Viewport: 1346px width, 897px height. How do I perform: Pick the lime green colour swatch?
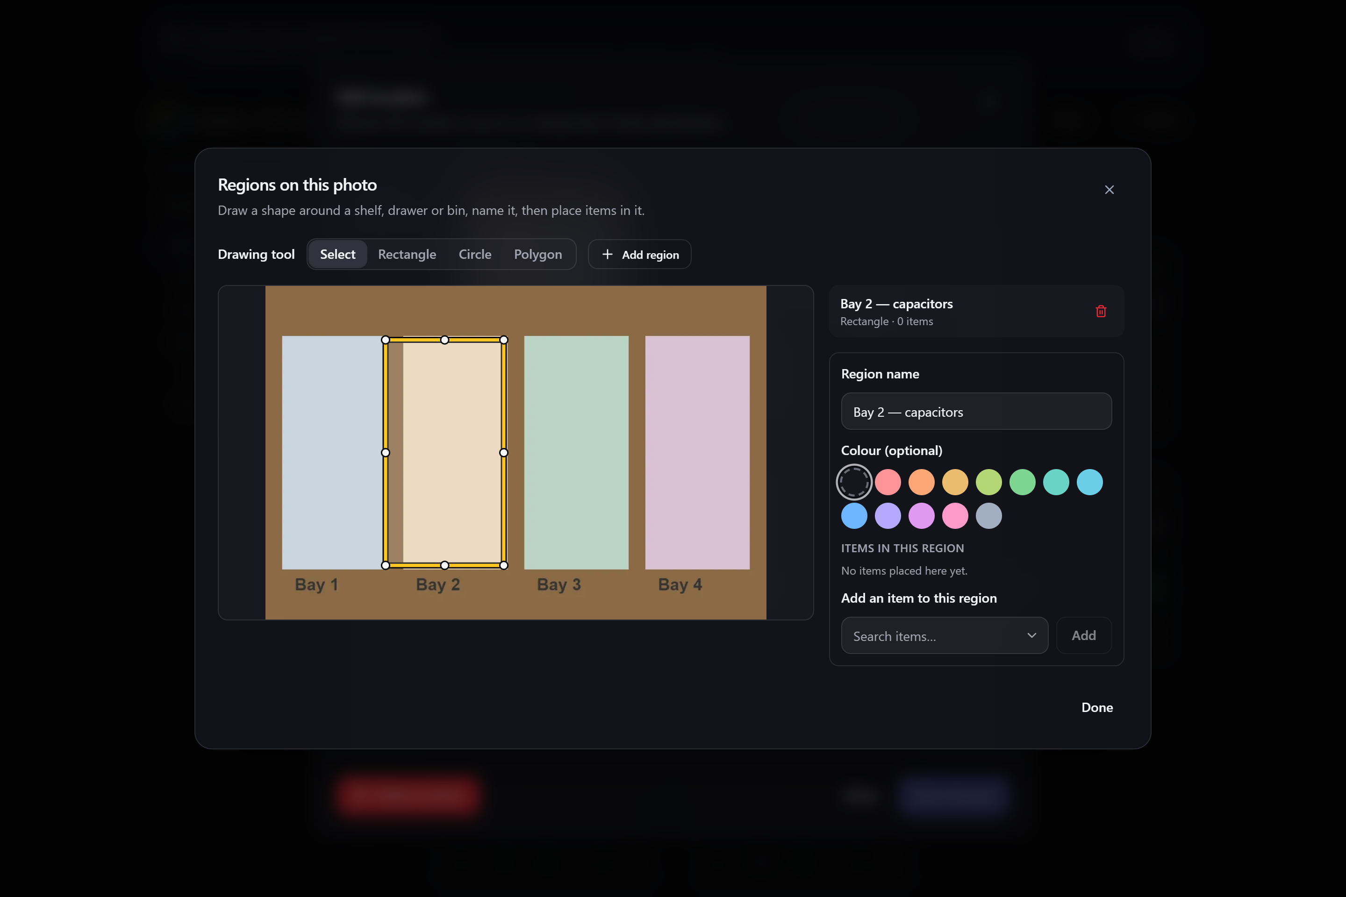[x=988, y=482]
